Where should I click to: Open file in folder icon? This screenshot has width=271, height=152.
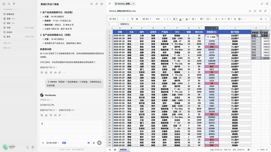coord(255,11)
